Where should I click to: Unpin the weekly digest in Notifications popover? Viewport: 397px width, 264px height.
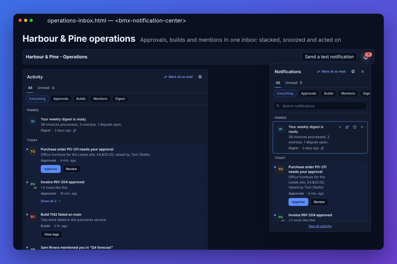point(347,127)
